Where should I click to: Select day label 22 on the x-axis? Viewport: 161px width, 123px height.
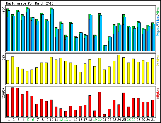109,120
